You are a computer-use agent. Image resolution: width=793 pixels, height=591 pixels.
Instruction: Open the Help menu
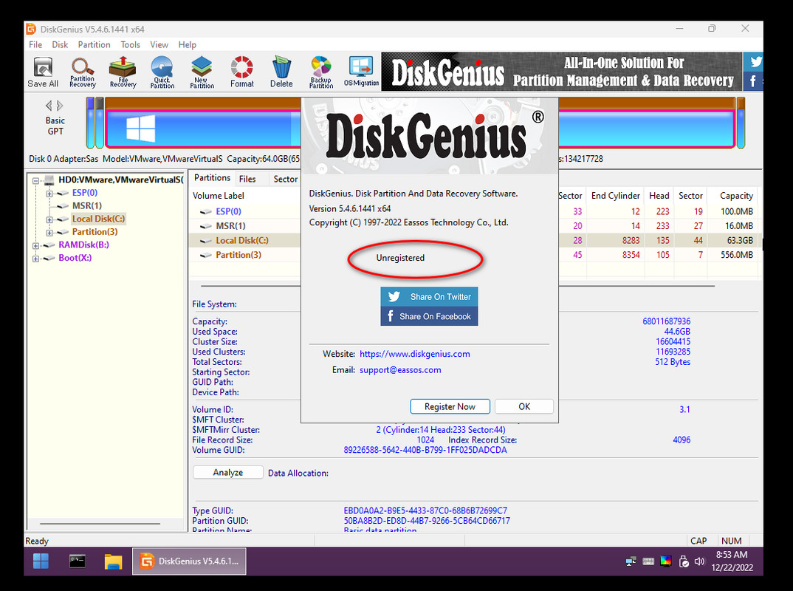click(187, 44)
